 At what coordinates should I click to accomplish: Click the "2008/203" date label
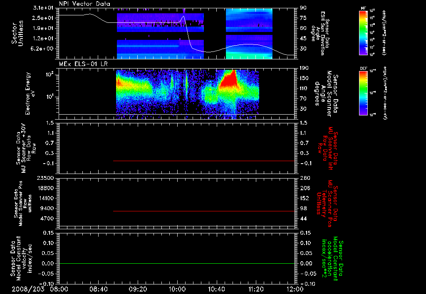(28, 289)
